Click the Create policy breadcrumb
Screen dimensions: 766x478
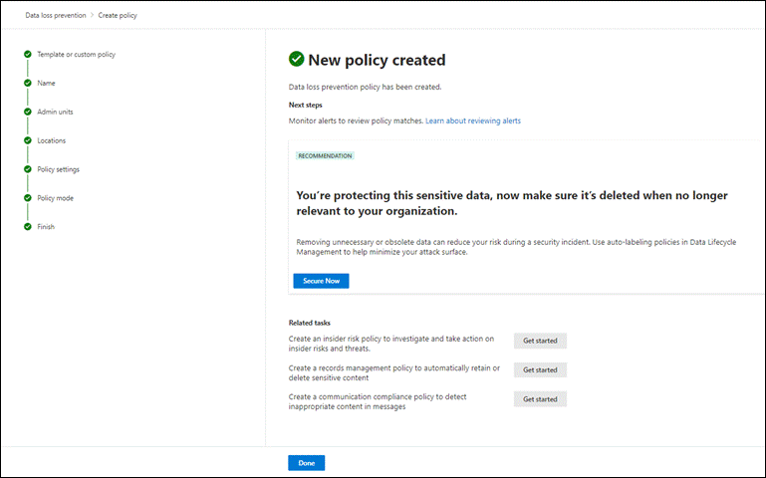pos(118,15)
